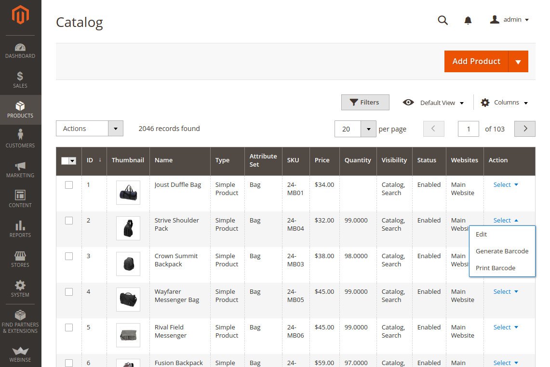Image resolution: width=550 pixels, height=367 pixels.
Task: Open the per page count dropdown arrow
Action: pyautogui.click(x=368, y=129)
